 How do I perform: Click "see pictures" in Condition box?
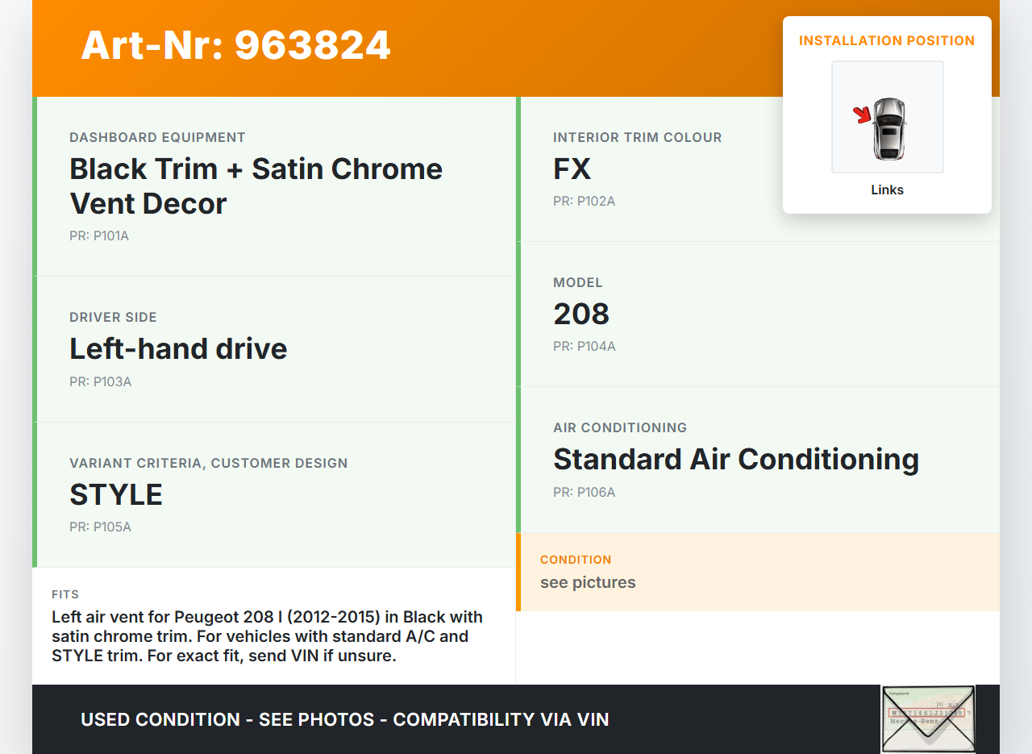tap(588, 582)
